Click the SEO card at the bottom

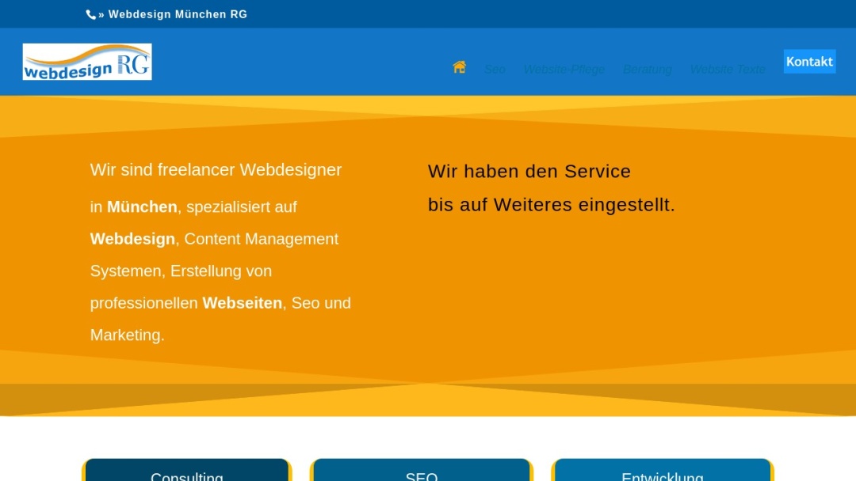click(x=422, y=473)
